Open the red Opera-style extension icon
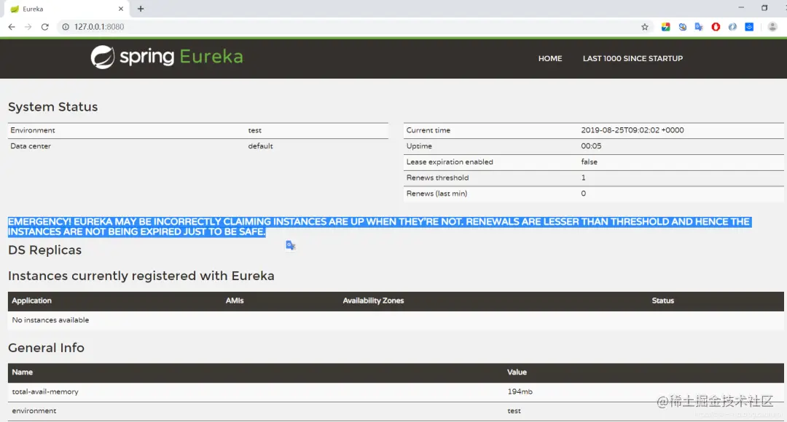Screen dimensions: 787x422 point(716,27)
